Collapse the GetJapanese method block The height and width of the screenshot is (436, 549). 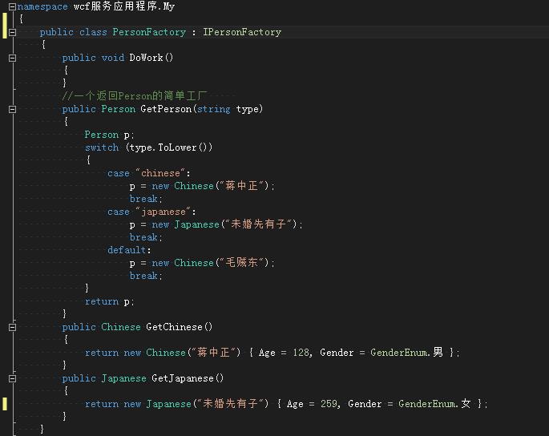tap(12, 378)
